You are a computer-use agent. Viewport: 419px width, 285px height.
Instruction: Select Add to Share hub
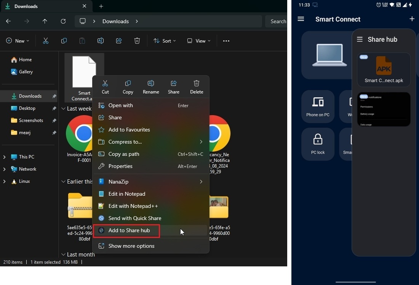click(129, 230)
